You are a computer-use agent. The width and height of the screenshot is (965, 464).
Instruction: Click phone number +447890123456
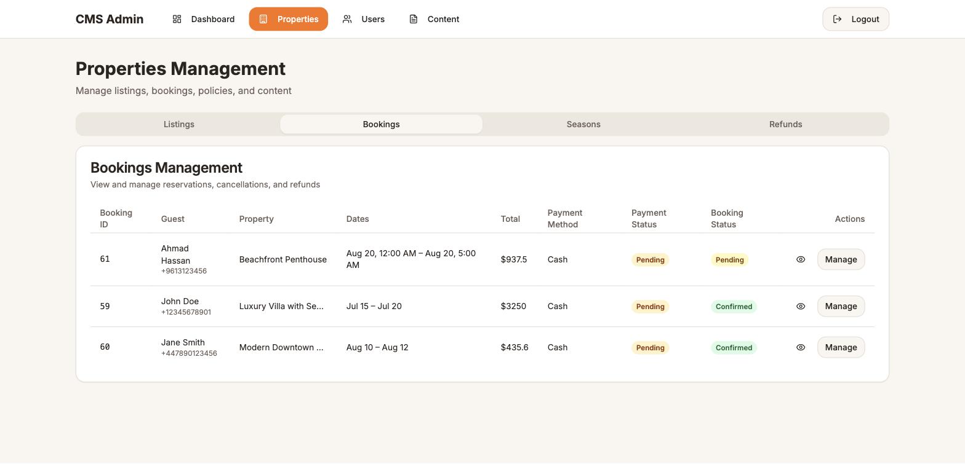click(x=189, y=353)
